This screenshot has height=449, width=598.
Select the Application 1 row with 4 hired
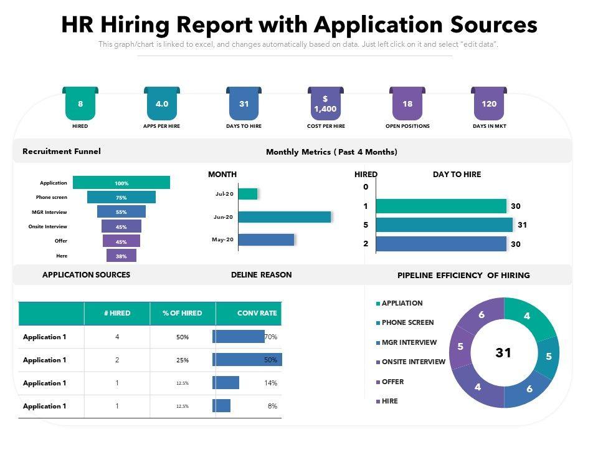point(150,337)
